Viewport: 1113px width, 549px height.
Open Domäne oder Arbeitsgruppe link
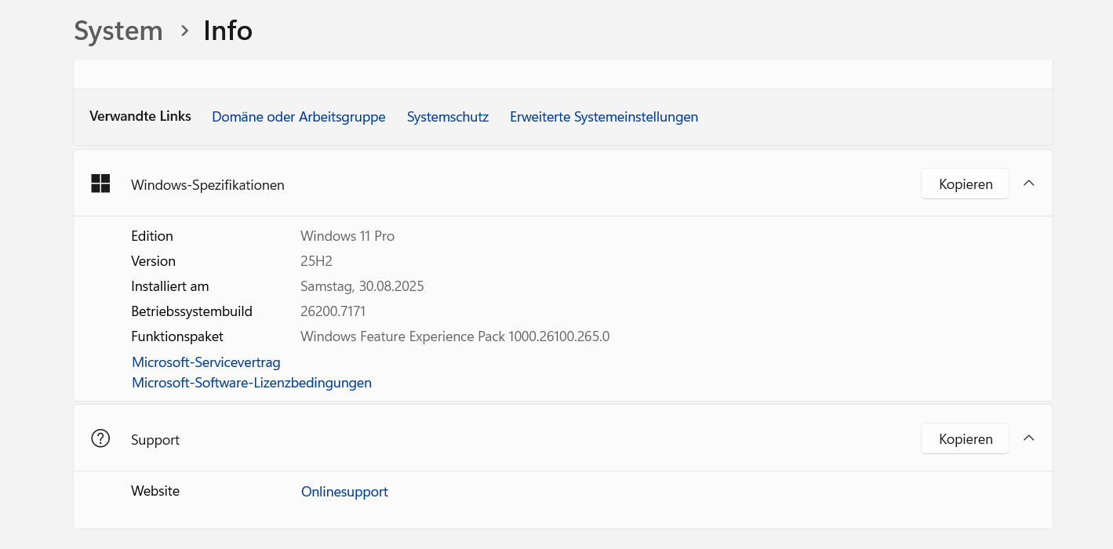tap(298, 117)
